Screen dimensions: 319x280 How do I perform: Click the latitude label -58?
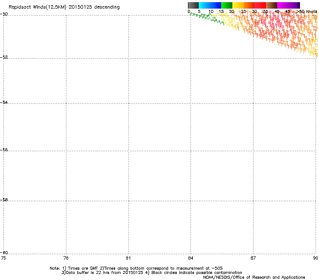[x=4, y=200]
